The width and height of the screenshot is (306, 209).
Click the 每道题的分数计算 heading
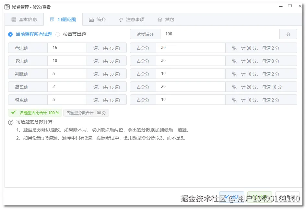pyautogui.click(x=35, y=122)
